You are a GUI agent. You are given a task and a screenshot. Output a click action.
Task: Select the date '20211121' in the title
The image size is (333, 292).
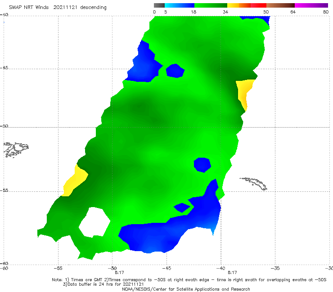pos(65,8)
